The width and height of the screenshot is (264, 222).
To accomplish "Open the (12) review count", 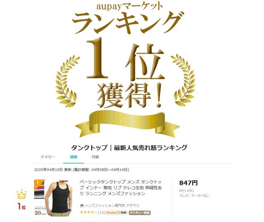I will coord(101,213).
